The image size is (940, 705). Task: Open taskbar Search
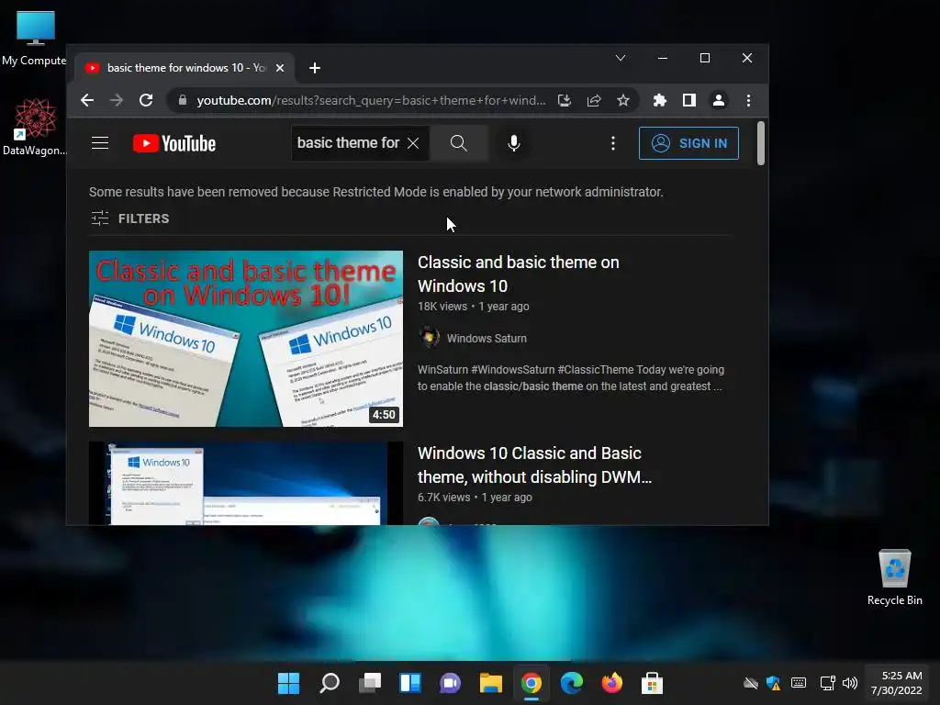click(330, 683)
